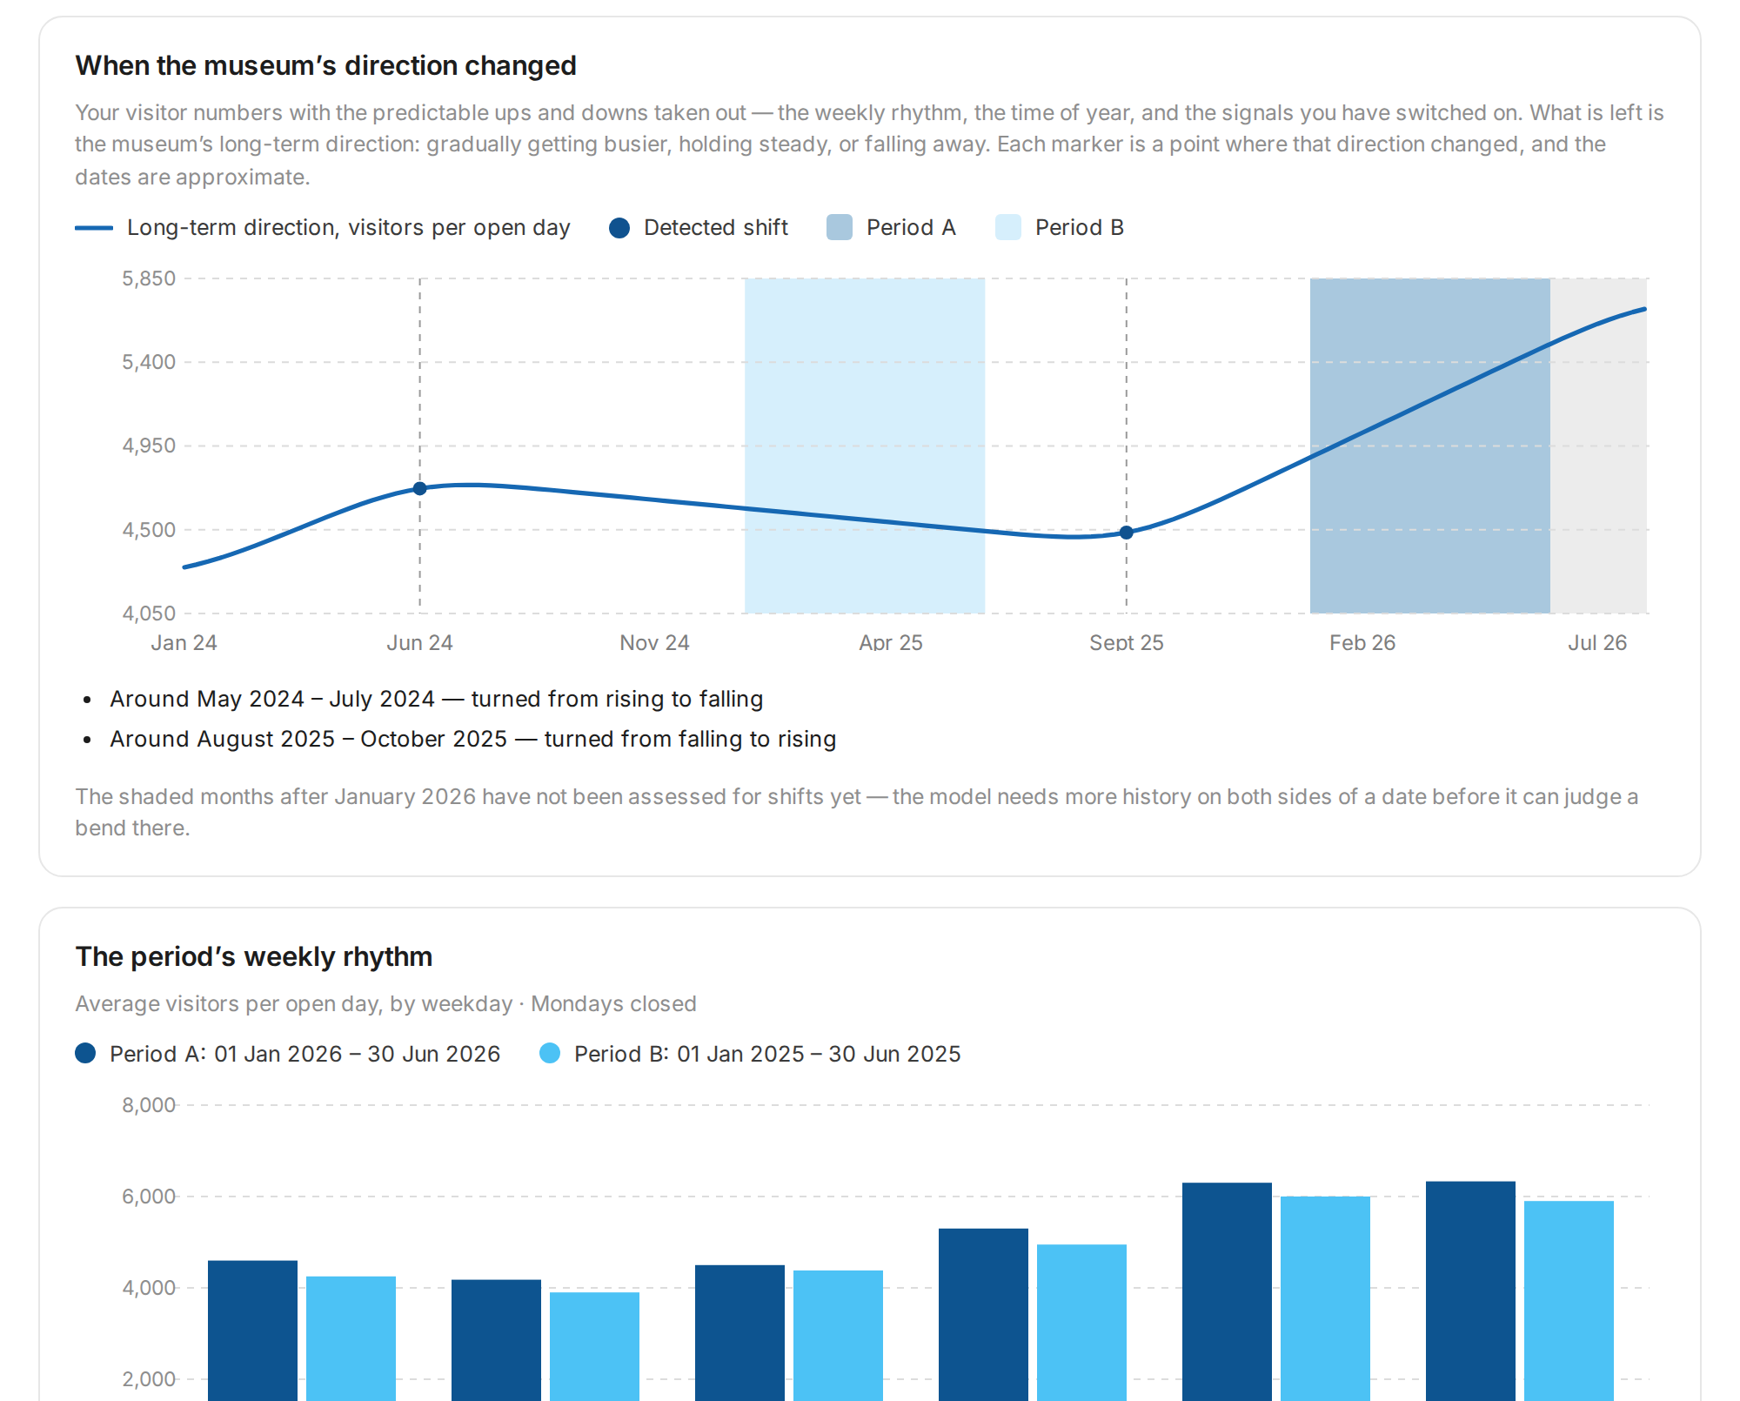Click the '4,950' y-axis value
Viewport: 1740px width, 1401px height.
coord(149,446)
